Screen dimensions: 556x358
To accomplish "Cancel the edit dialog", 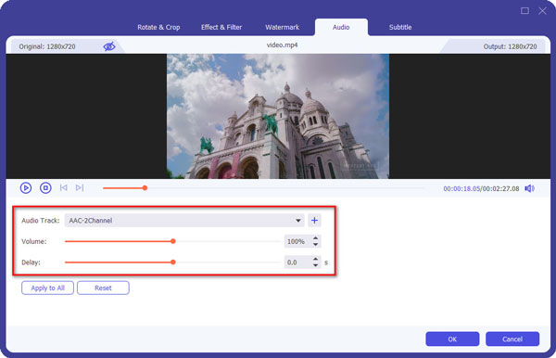I will coord(512,339).
